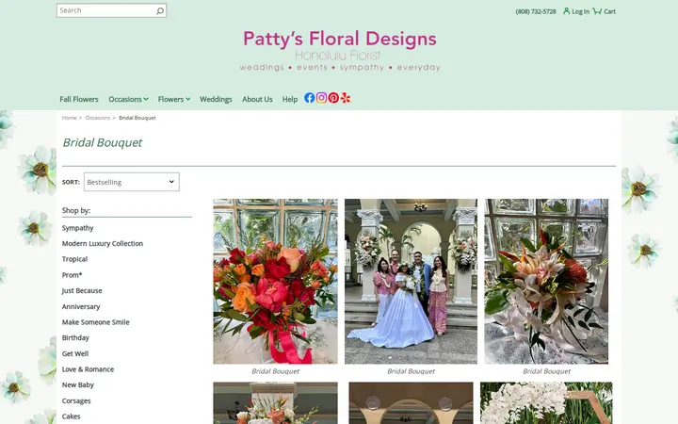Open the Weddings page
678x424 pixels.
pyautogui.click(x=216, y=99)
